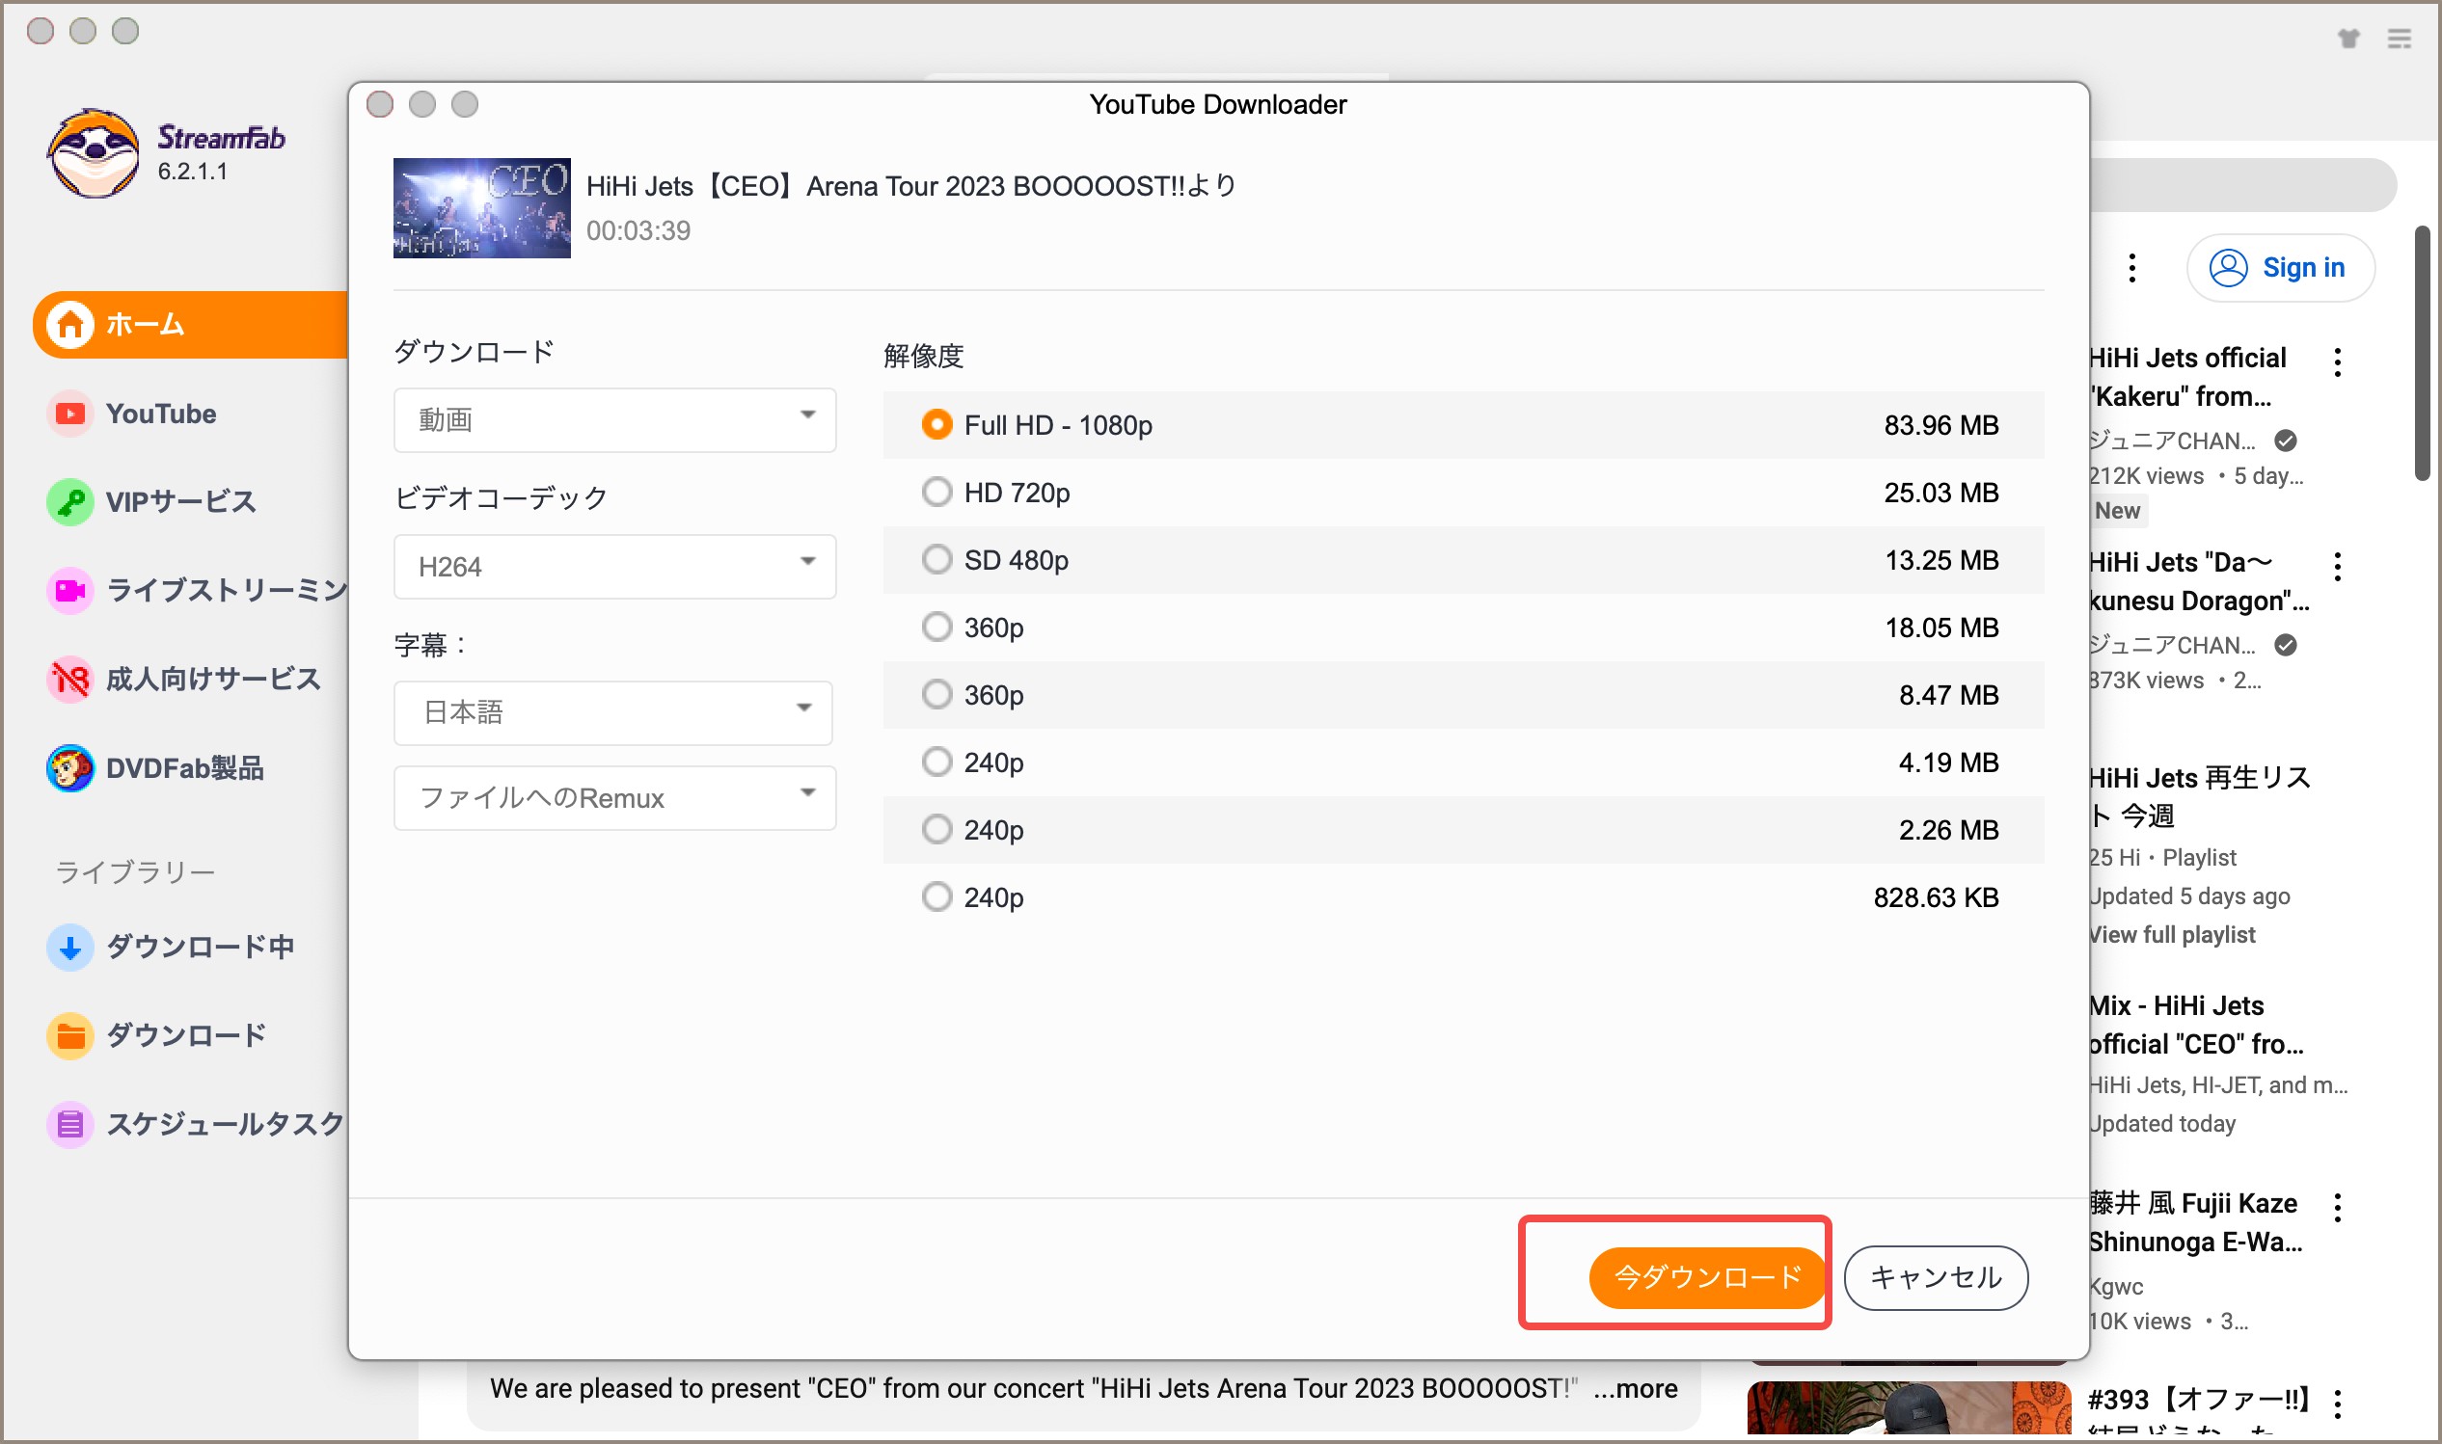Click the #393 video thumbnail
The width and height of the screenshot is (2442, 1444).
click(x=1909, y=1407)
